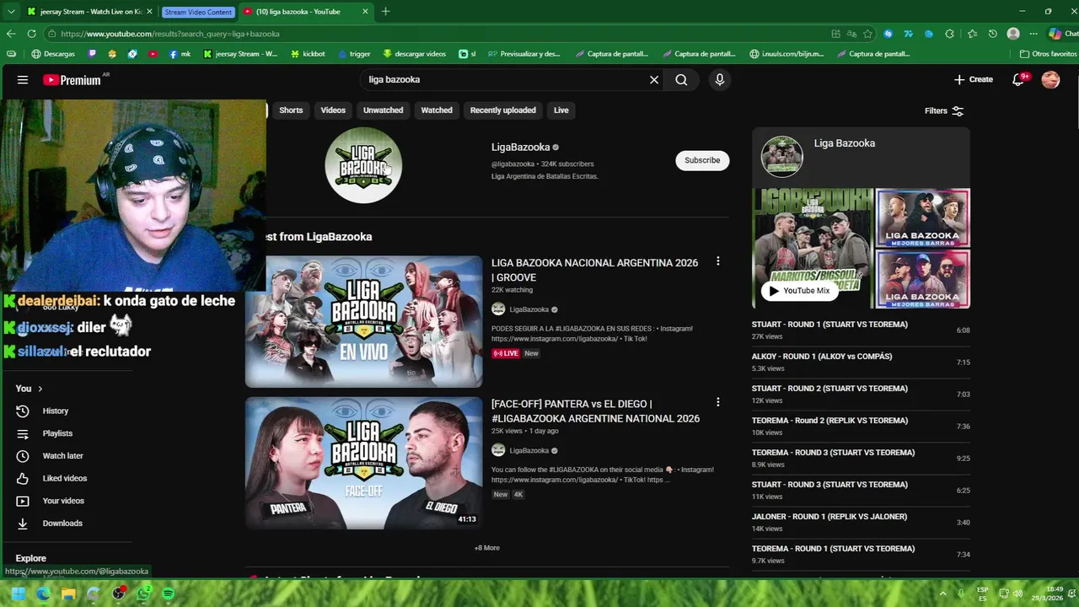Open the descargar videos bookmark
Viewport: 1079px width, 607px height.
(x=414, y=54)
